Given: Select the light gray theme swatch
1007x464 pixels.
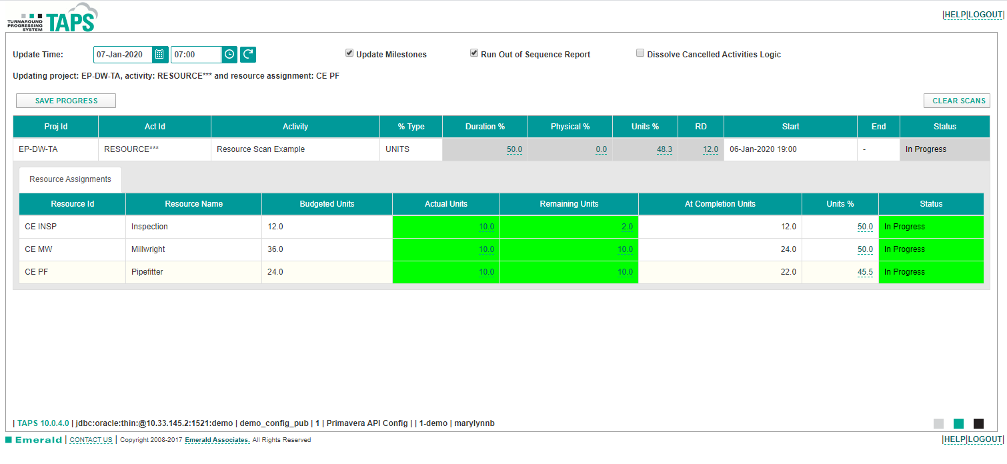Looking at the screenshot, I should (939, 423).
